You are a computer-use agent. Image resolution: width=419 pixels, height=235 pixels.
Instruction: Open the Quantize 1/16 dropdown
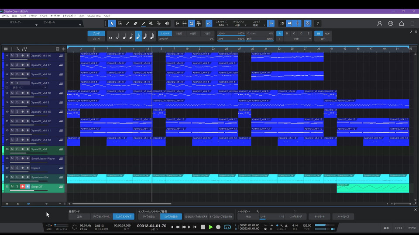click(223, 25)
